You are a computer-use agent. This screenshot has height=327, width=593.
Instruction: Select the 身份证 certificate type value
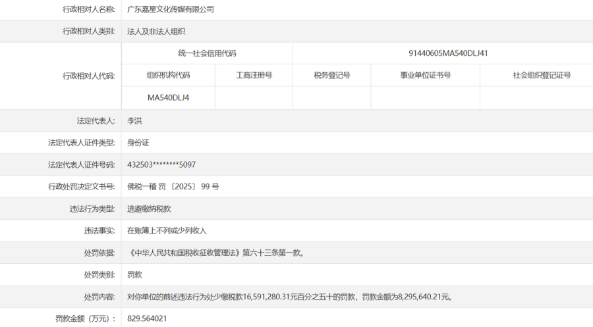click(x=138, y=143)
